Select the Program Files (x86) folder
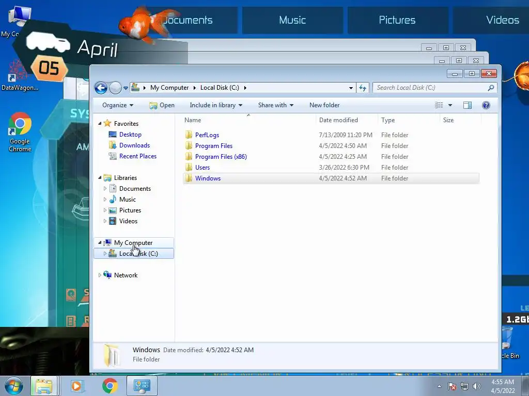The width and height of the screenshot is (529, 396). [x=221, y=157]
